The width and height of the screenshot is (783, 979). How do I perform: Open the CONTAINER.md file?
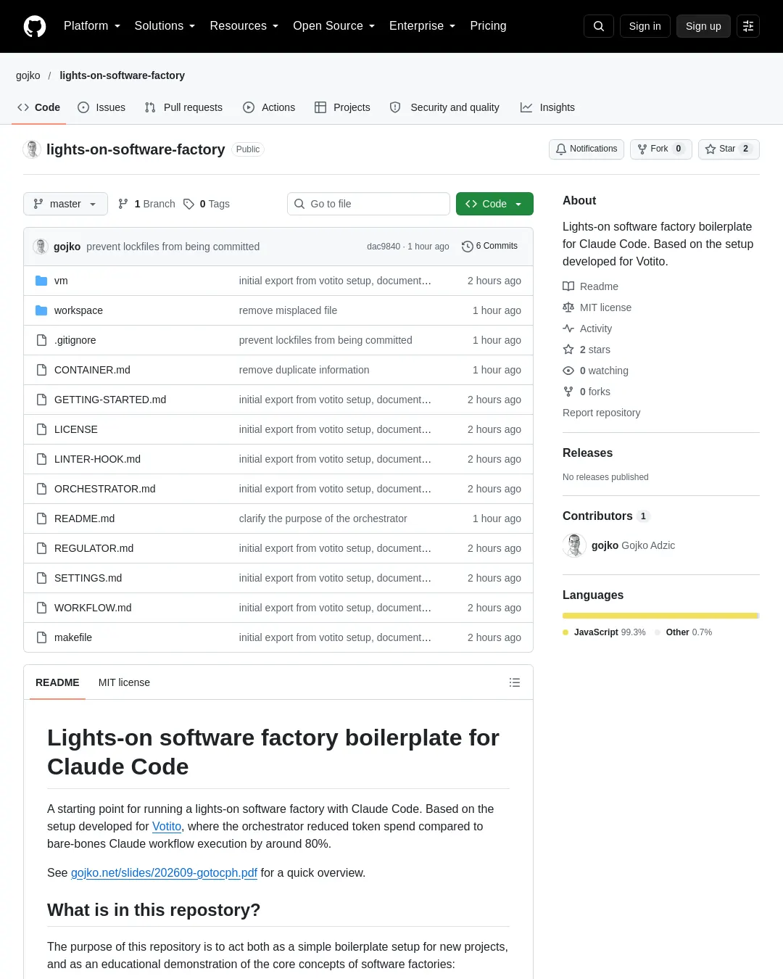pos(92,370)
